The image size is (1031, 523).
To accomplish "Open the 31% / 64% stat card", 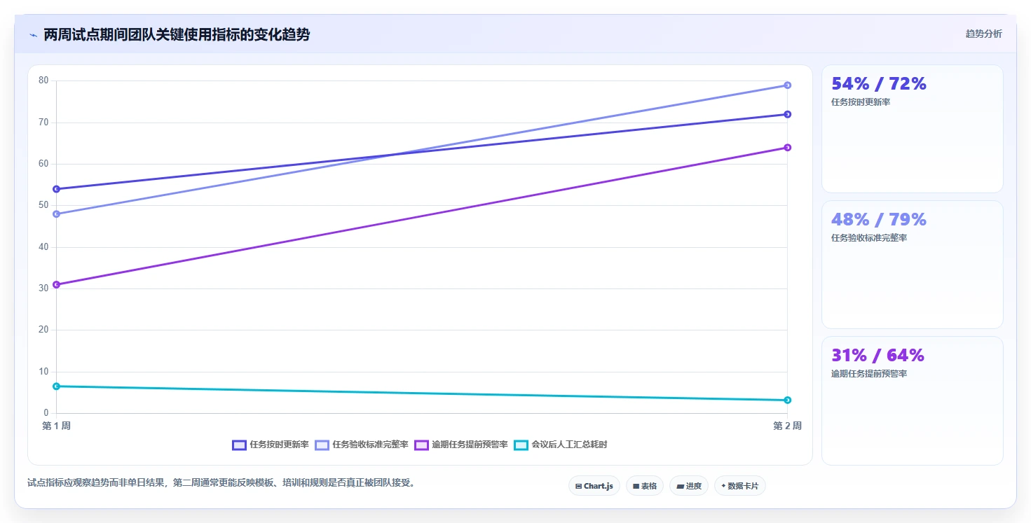I will [x=912, y=400].
